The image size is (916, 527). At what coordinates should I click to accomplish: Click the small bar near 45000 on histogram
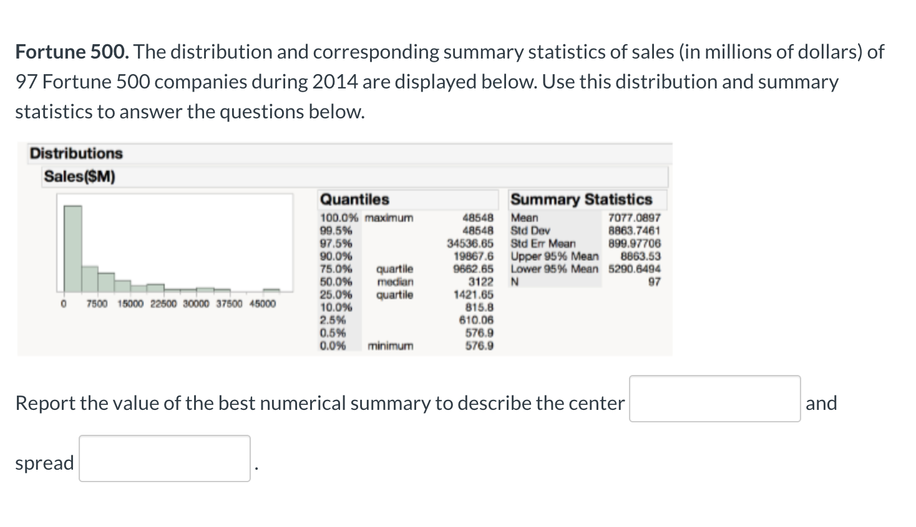[272, 290]
